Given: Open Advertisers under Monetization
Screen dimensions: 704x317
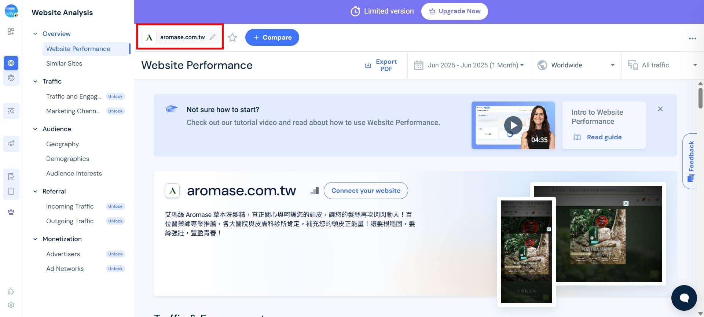Looking at the screenshot, I should coord(63,254).
